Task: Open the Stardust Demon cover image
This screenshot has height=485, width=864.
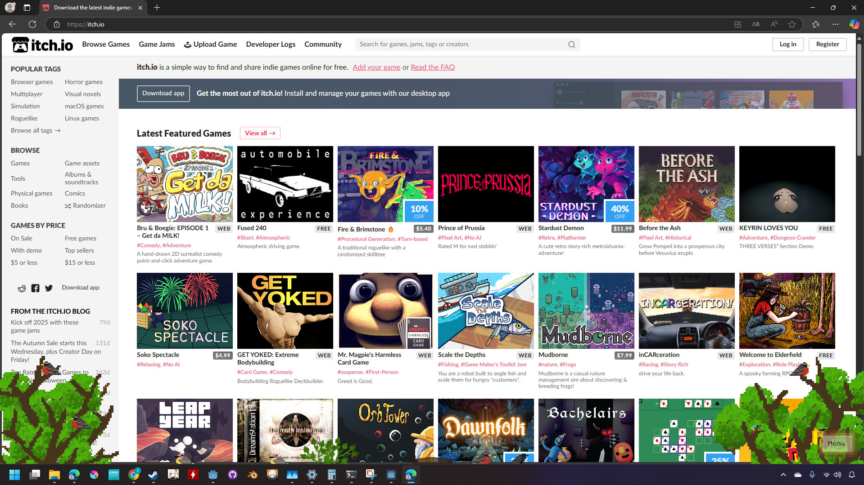Action: 586,184
